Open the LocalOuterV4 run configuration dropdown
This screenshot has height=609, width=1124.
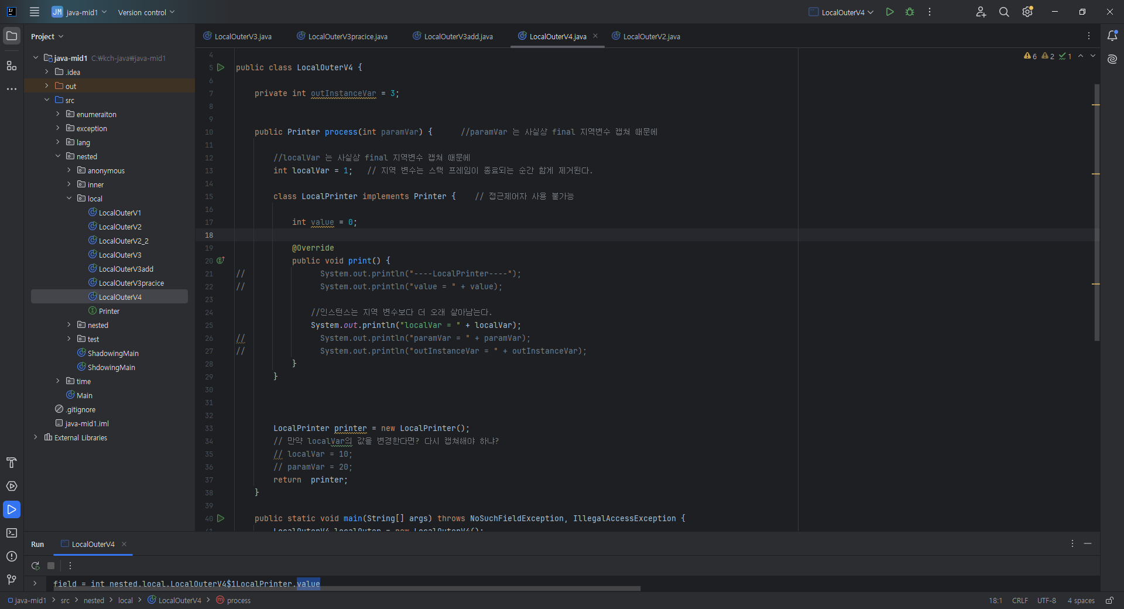click(x=841, y=12)
